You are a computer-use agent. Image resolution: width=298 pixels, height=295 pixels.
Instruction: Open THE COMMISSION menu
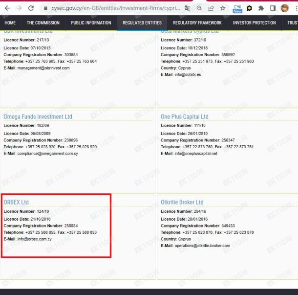[43, 23]
